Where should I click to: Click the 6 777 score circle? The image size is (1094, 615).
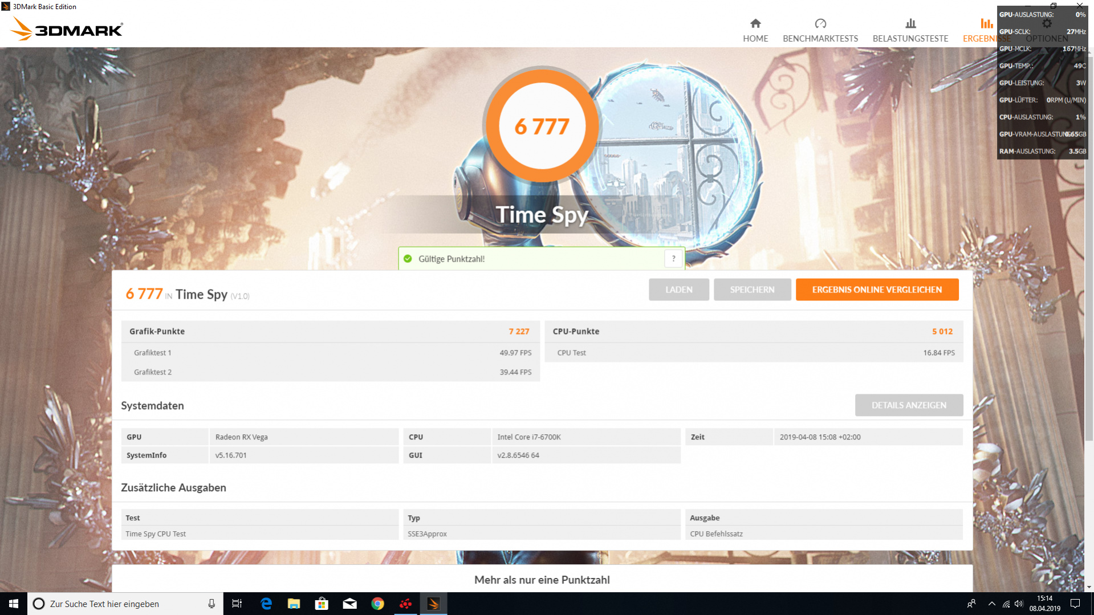(542, 126)
